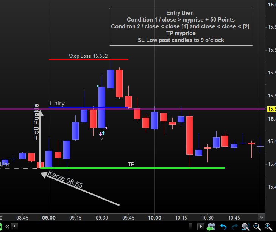Select the 'Kerze 08:55' annotation text
Screen dimensions: 276x232
65,179
